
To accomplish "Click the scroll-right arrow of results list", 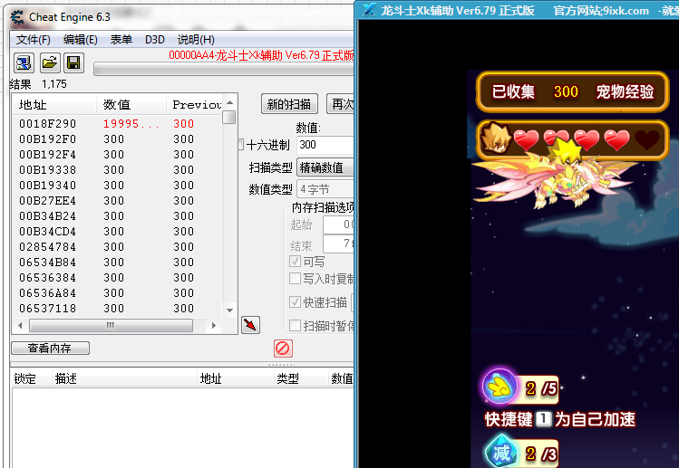I will coord(213,325).
